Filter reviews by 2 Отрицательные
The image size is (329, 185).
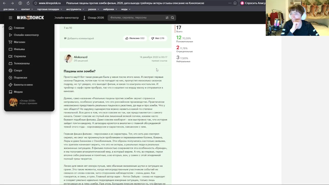(x=184, y=49)
